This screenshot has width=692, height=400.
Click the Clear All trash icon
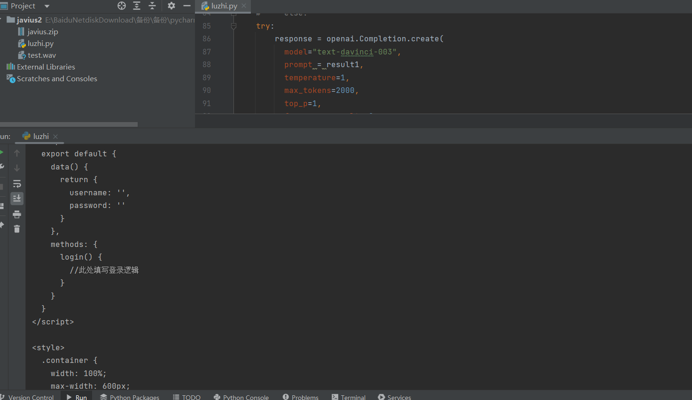click(x=17, y=229)
